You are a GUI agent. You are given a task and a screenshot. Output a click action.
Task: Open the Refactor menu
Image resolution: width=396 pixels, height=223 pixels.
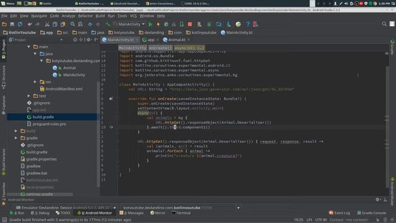click(85, 16)
